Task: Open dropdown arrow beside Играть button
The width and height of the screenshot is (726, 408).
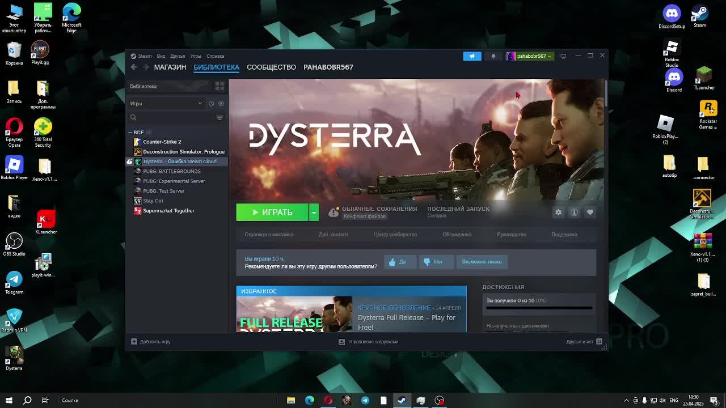Action: pyautogui.click(x=314, y=212)
